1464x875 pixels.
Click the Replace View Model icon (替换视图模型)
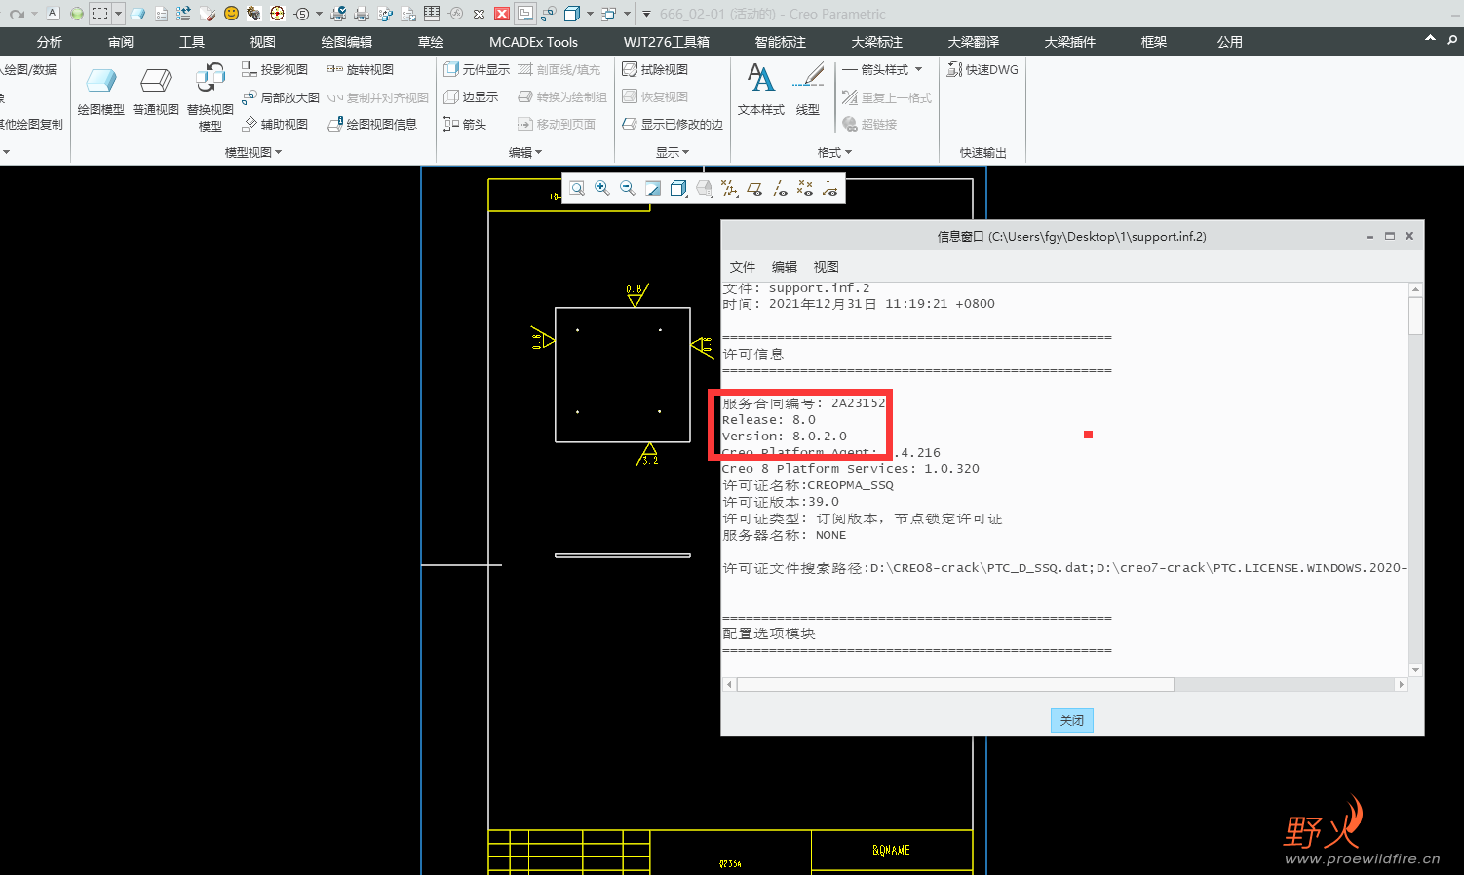click(x=211, y=97)
